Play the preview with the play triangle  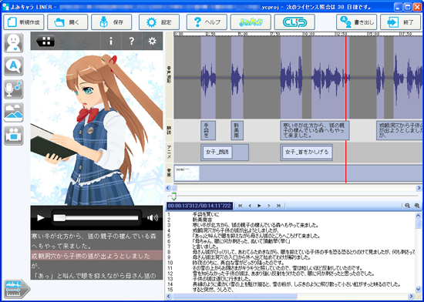click(x=41, y=218)
